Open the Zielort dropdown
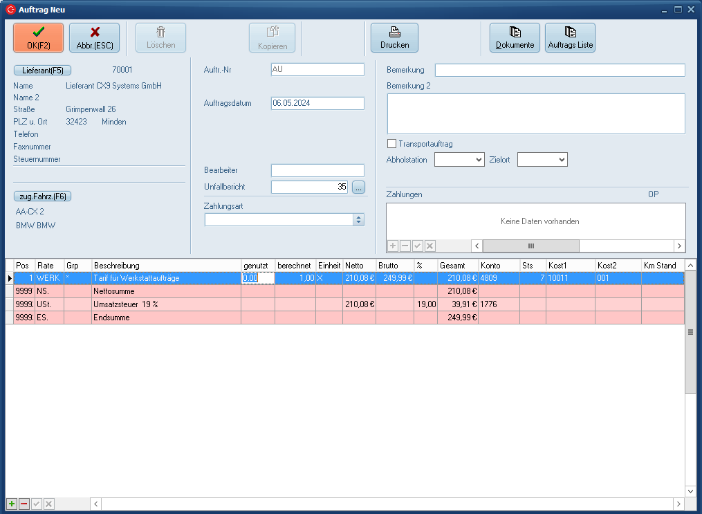The width and height of the screenshot is (702, 514). (x=562, y=160)
